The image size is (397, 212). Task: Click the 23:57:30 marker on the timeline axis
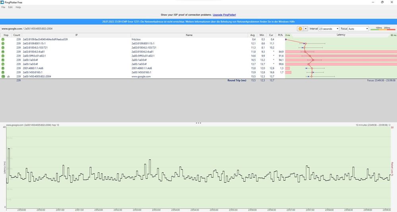[310, 210]
